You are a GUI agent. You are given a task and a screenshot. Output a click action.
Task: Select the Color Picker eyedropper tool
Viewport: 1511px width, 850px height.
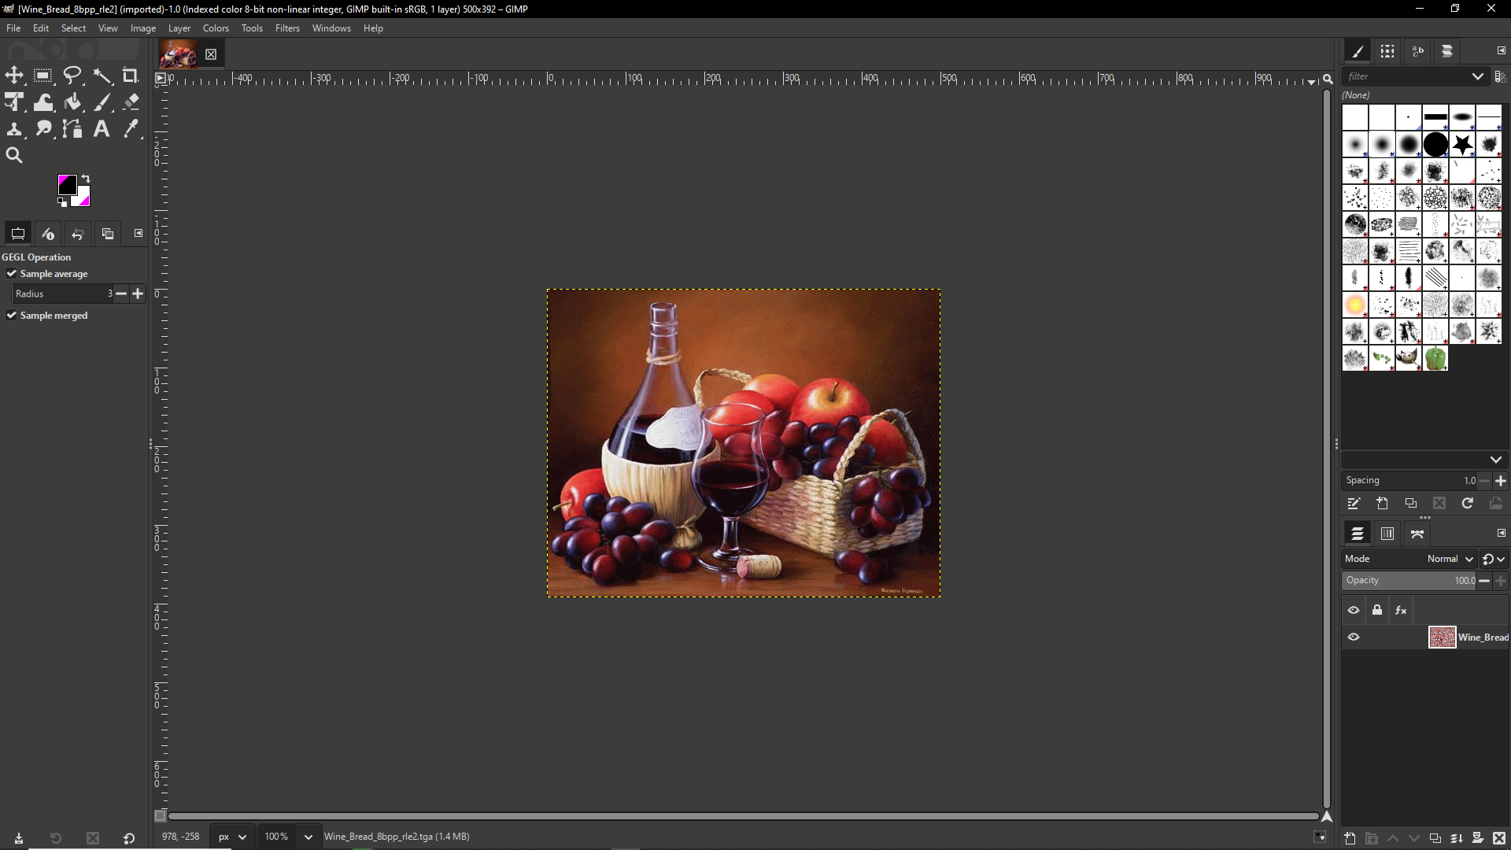[x=131, y=129]
